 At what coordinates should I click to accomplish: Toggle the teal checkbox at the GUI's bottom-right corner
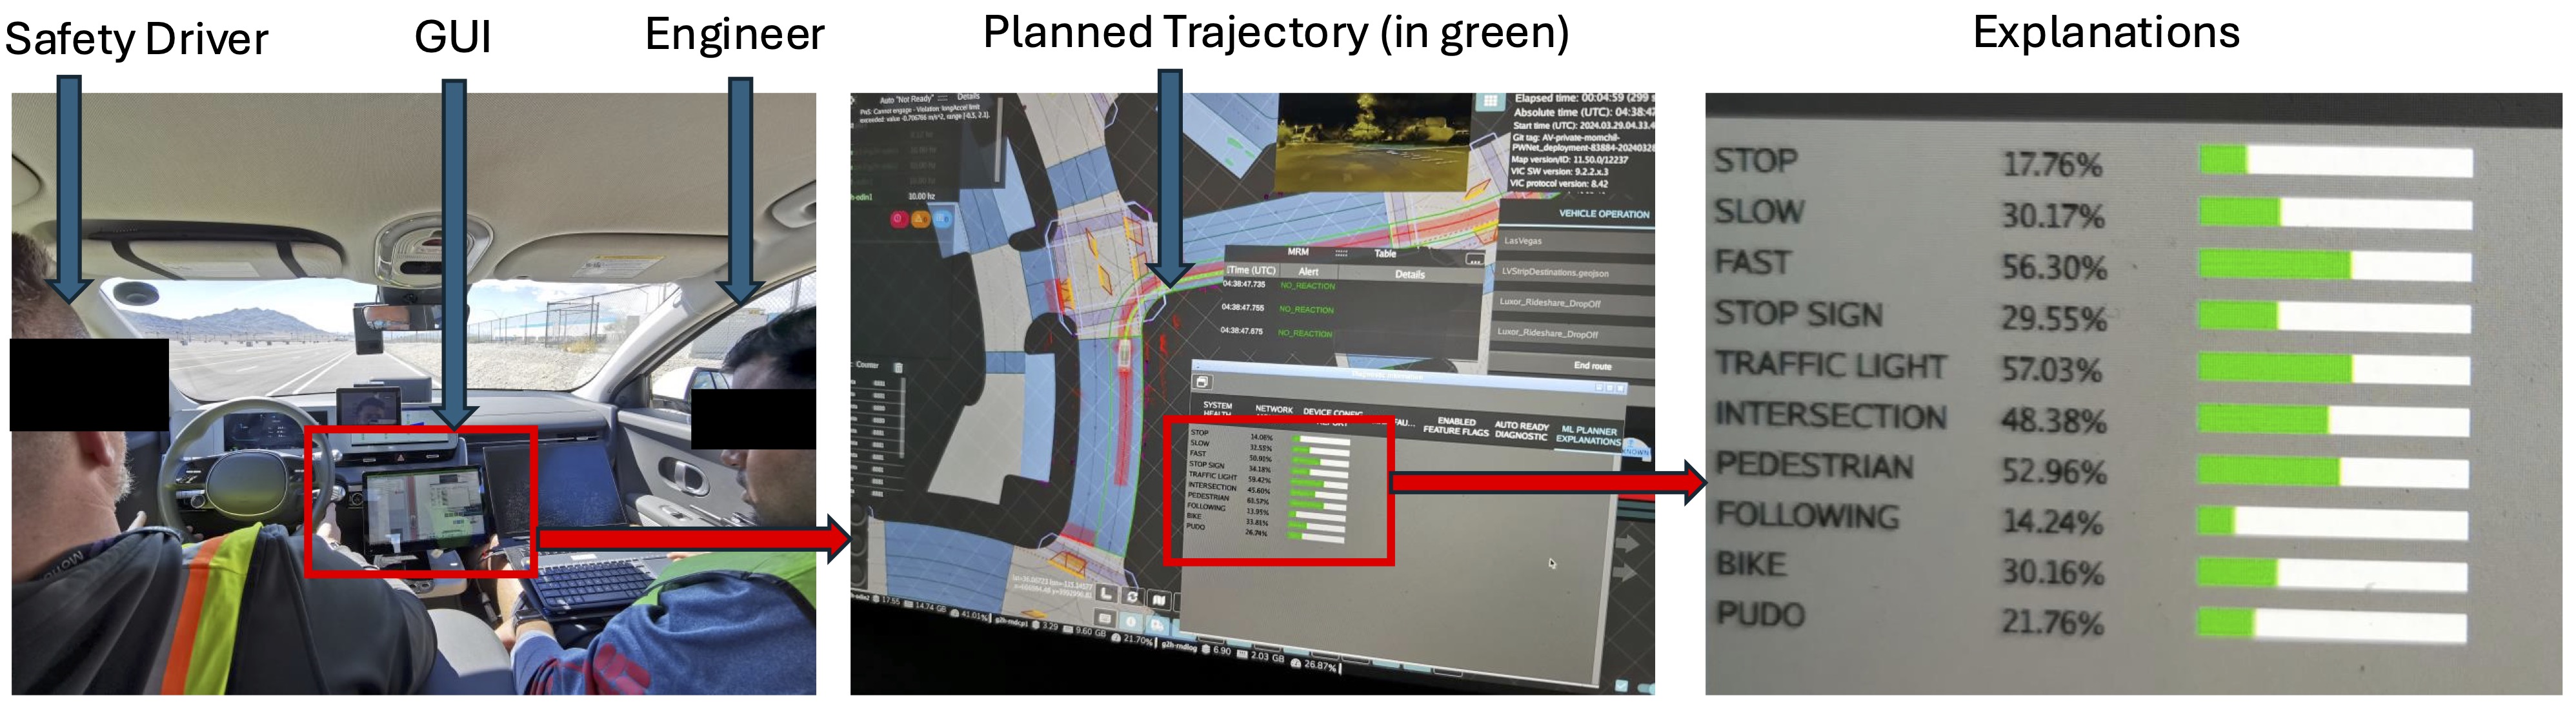1621,686
